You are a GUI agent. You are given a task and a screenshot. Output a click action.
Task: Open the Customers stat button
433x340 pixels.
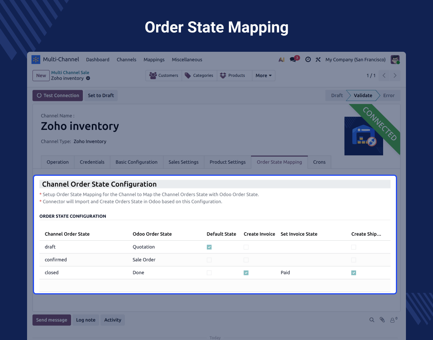(x=164, y=76)
